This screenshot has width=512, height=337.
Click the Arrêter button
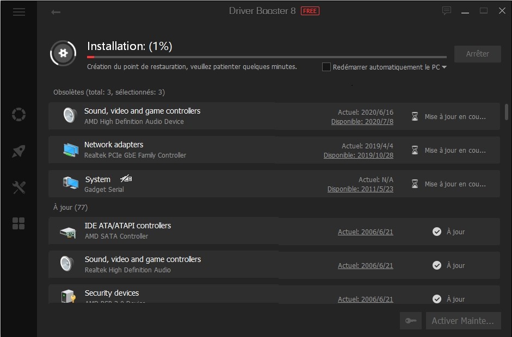coord(477,54)
